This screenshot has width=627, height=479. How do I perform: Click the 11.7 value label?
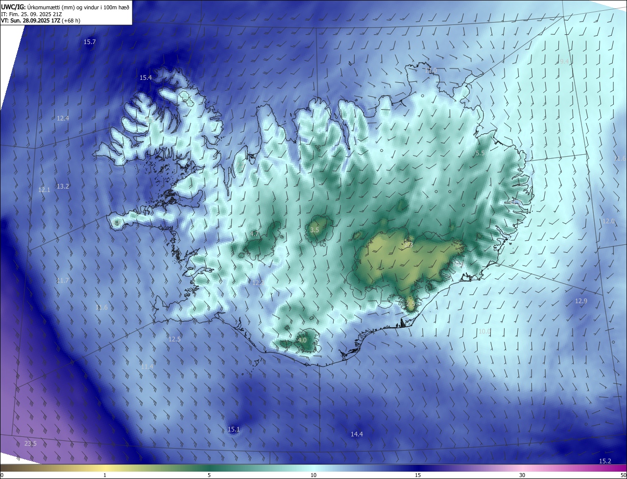click(x=63, y=281)
